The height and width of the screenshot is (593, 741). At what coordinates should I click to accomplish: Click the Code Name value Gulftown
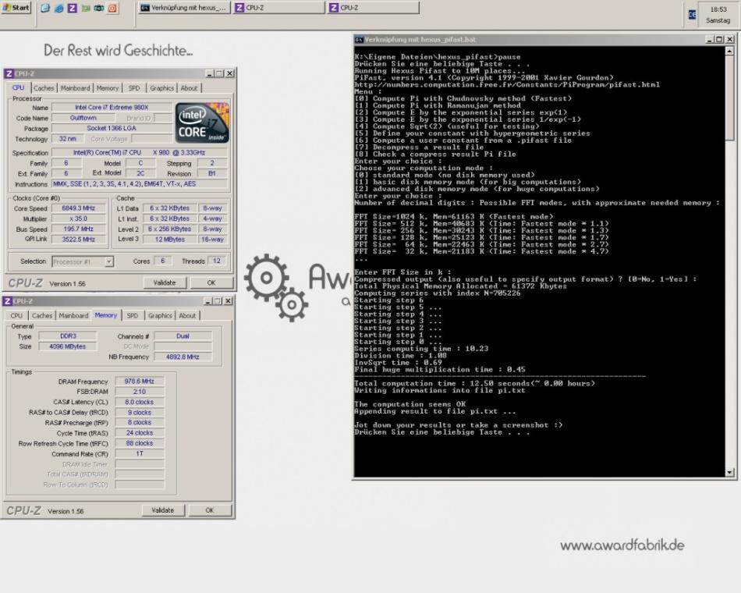coord(83,118)
